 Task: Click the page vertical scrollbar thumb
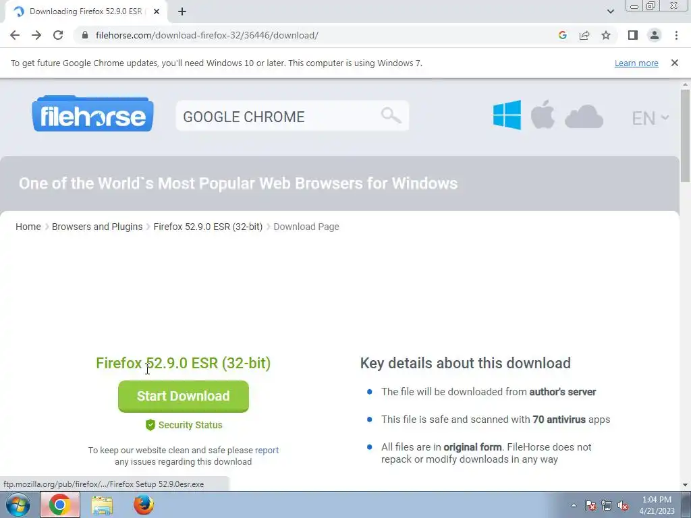pyautogui.click(x=685, y=136)
